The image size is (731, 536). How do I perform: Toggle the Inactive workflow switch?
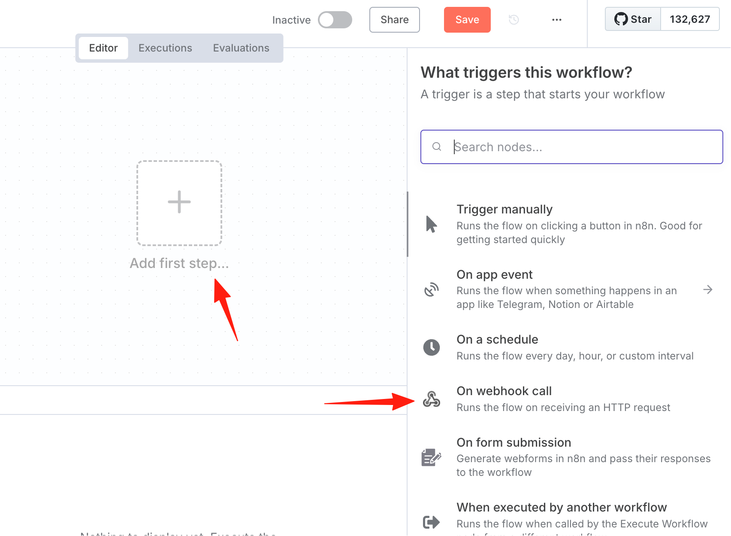pos(335,20)
